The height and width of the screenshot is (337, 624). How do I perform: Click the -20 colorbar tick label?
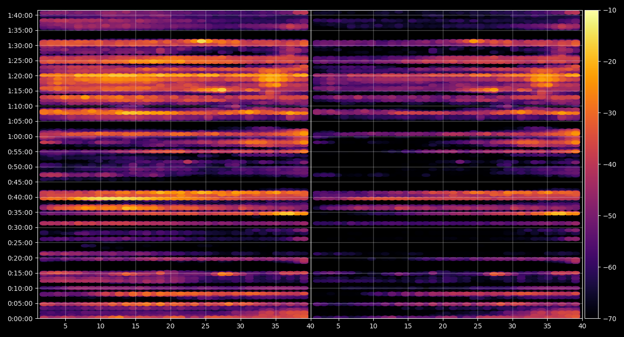point(609,62)
